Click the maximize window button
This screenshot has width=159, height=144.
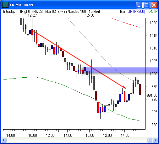(x=146, y=5)
